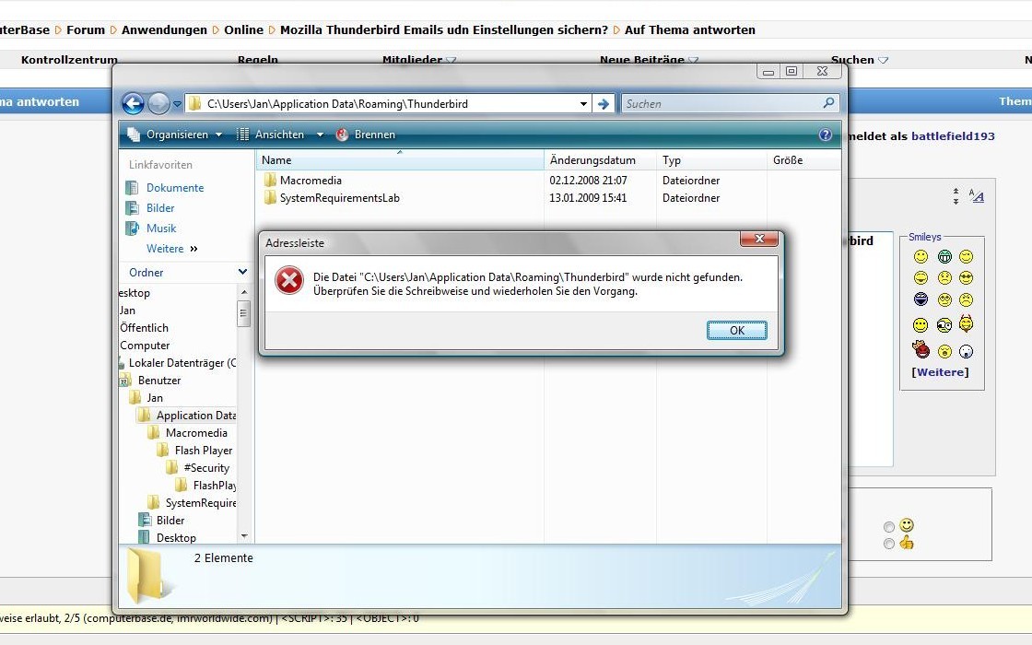Select the smiley post icon radio button
Image resolution: width=1032 pixels, height=645 pixels.
tap(889, 526)
